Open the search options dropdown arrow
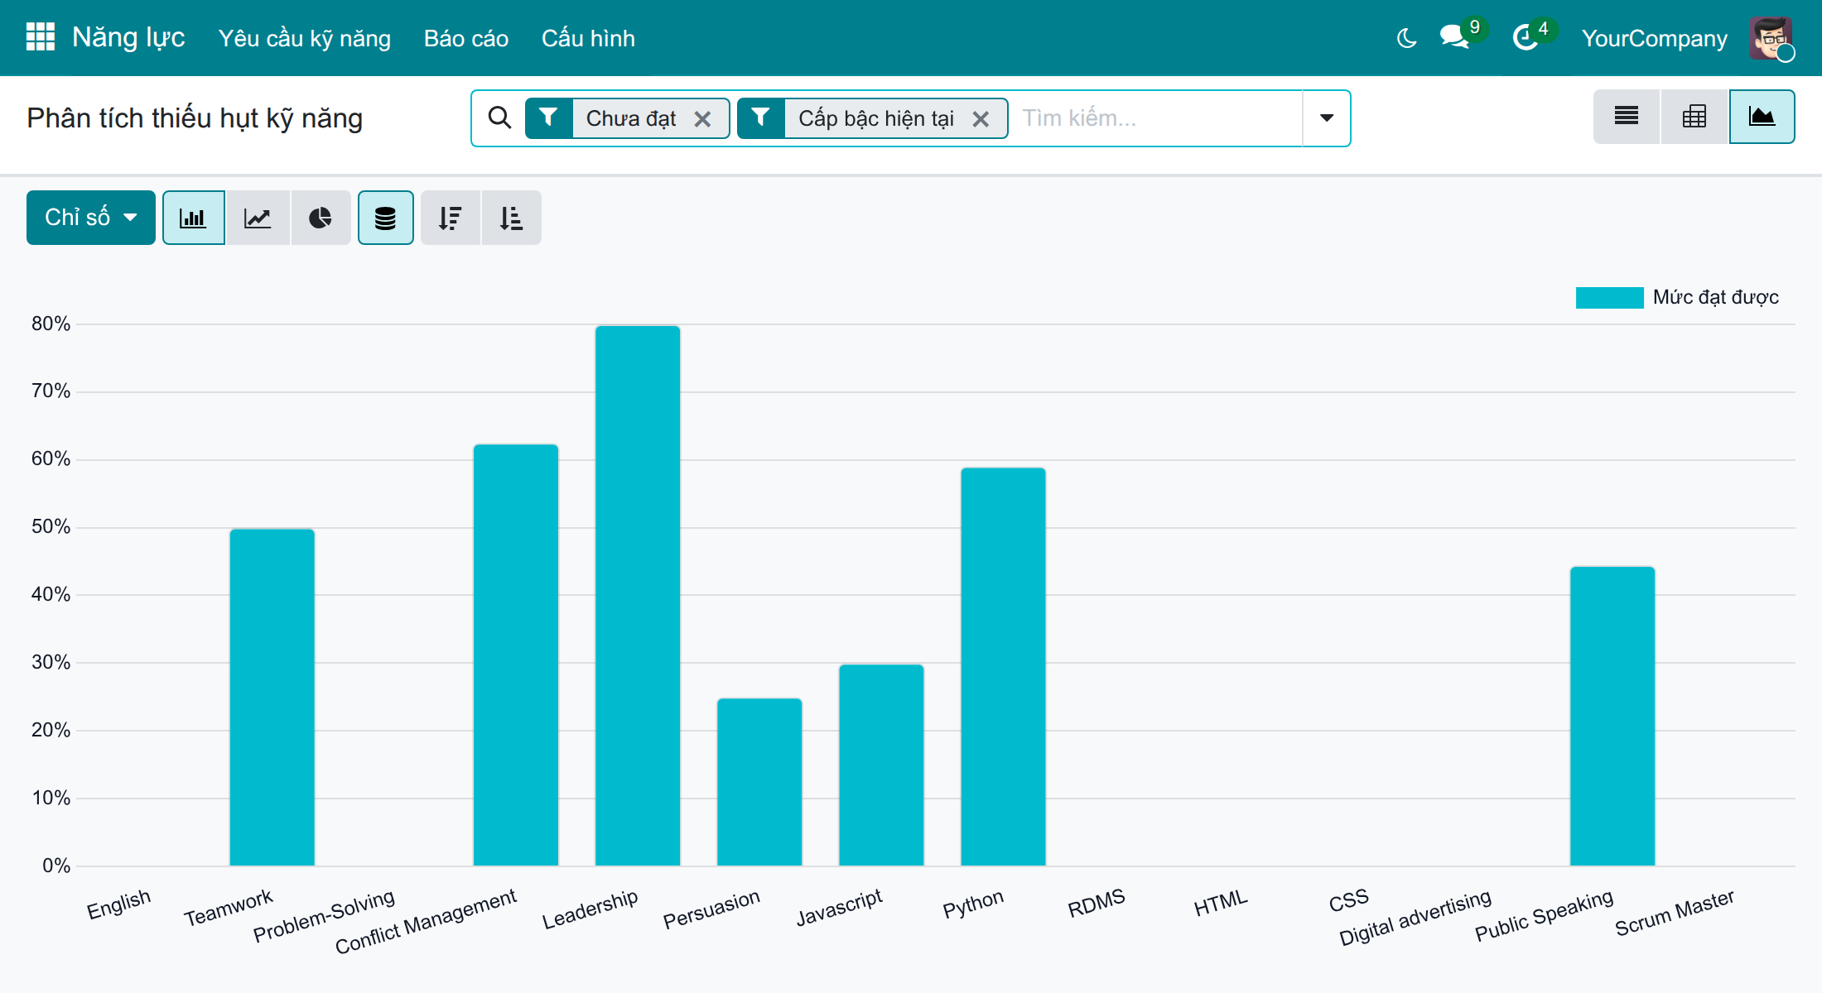1822x993 pixels. (1327, 118)
